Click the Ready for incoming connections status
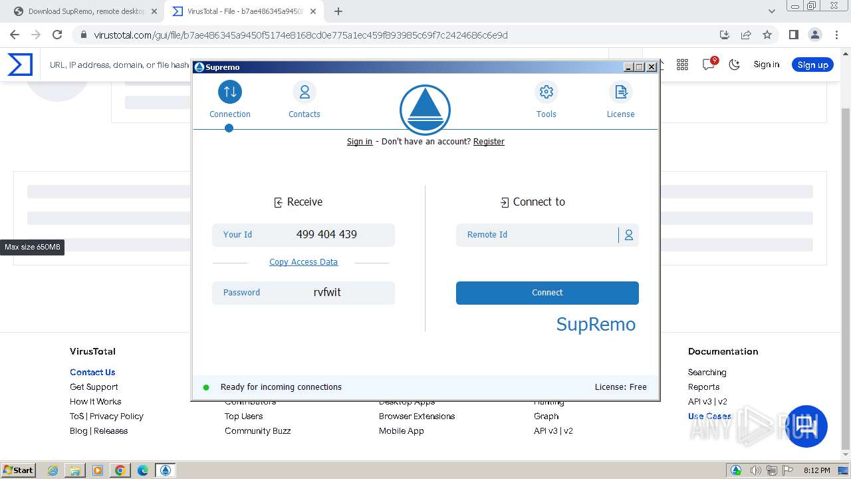This screenshot has height=479, width=851. coord(281,387)
